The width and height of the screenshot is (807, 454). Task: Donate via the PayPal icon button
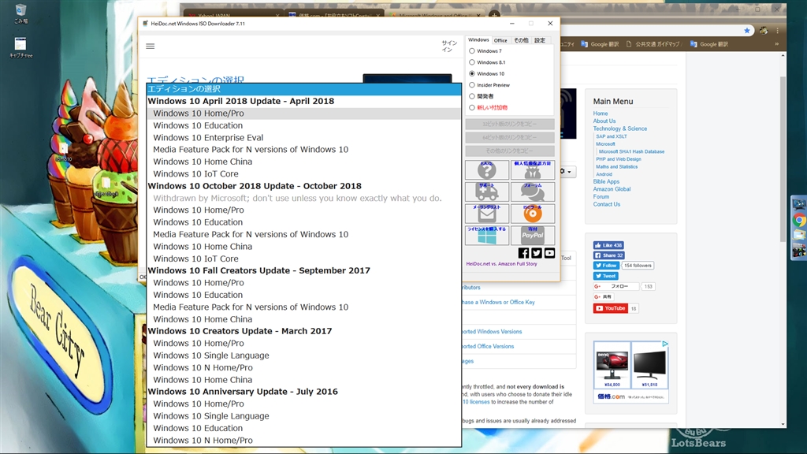[533, 235]
